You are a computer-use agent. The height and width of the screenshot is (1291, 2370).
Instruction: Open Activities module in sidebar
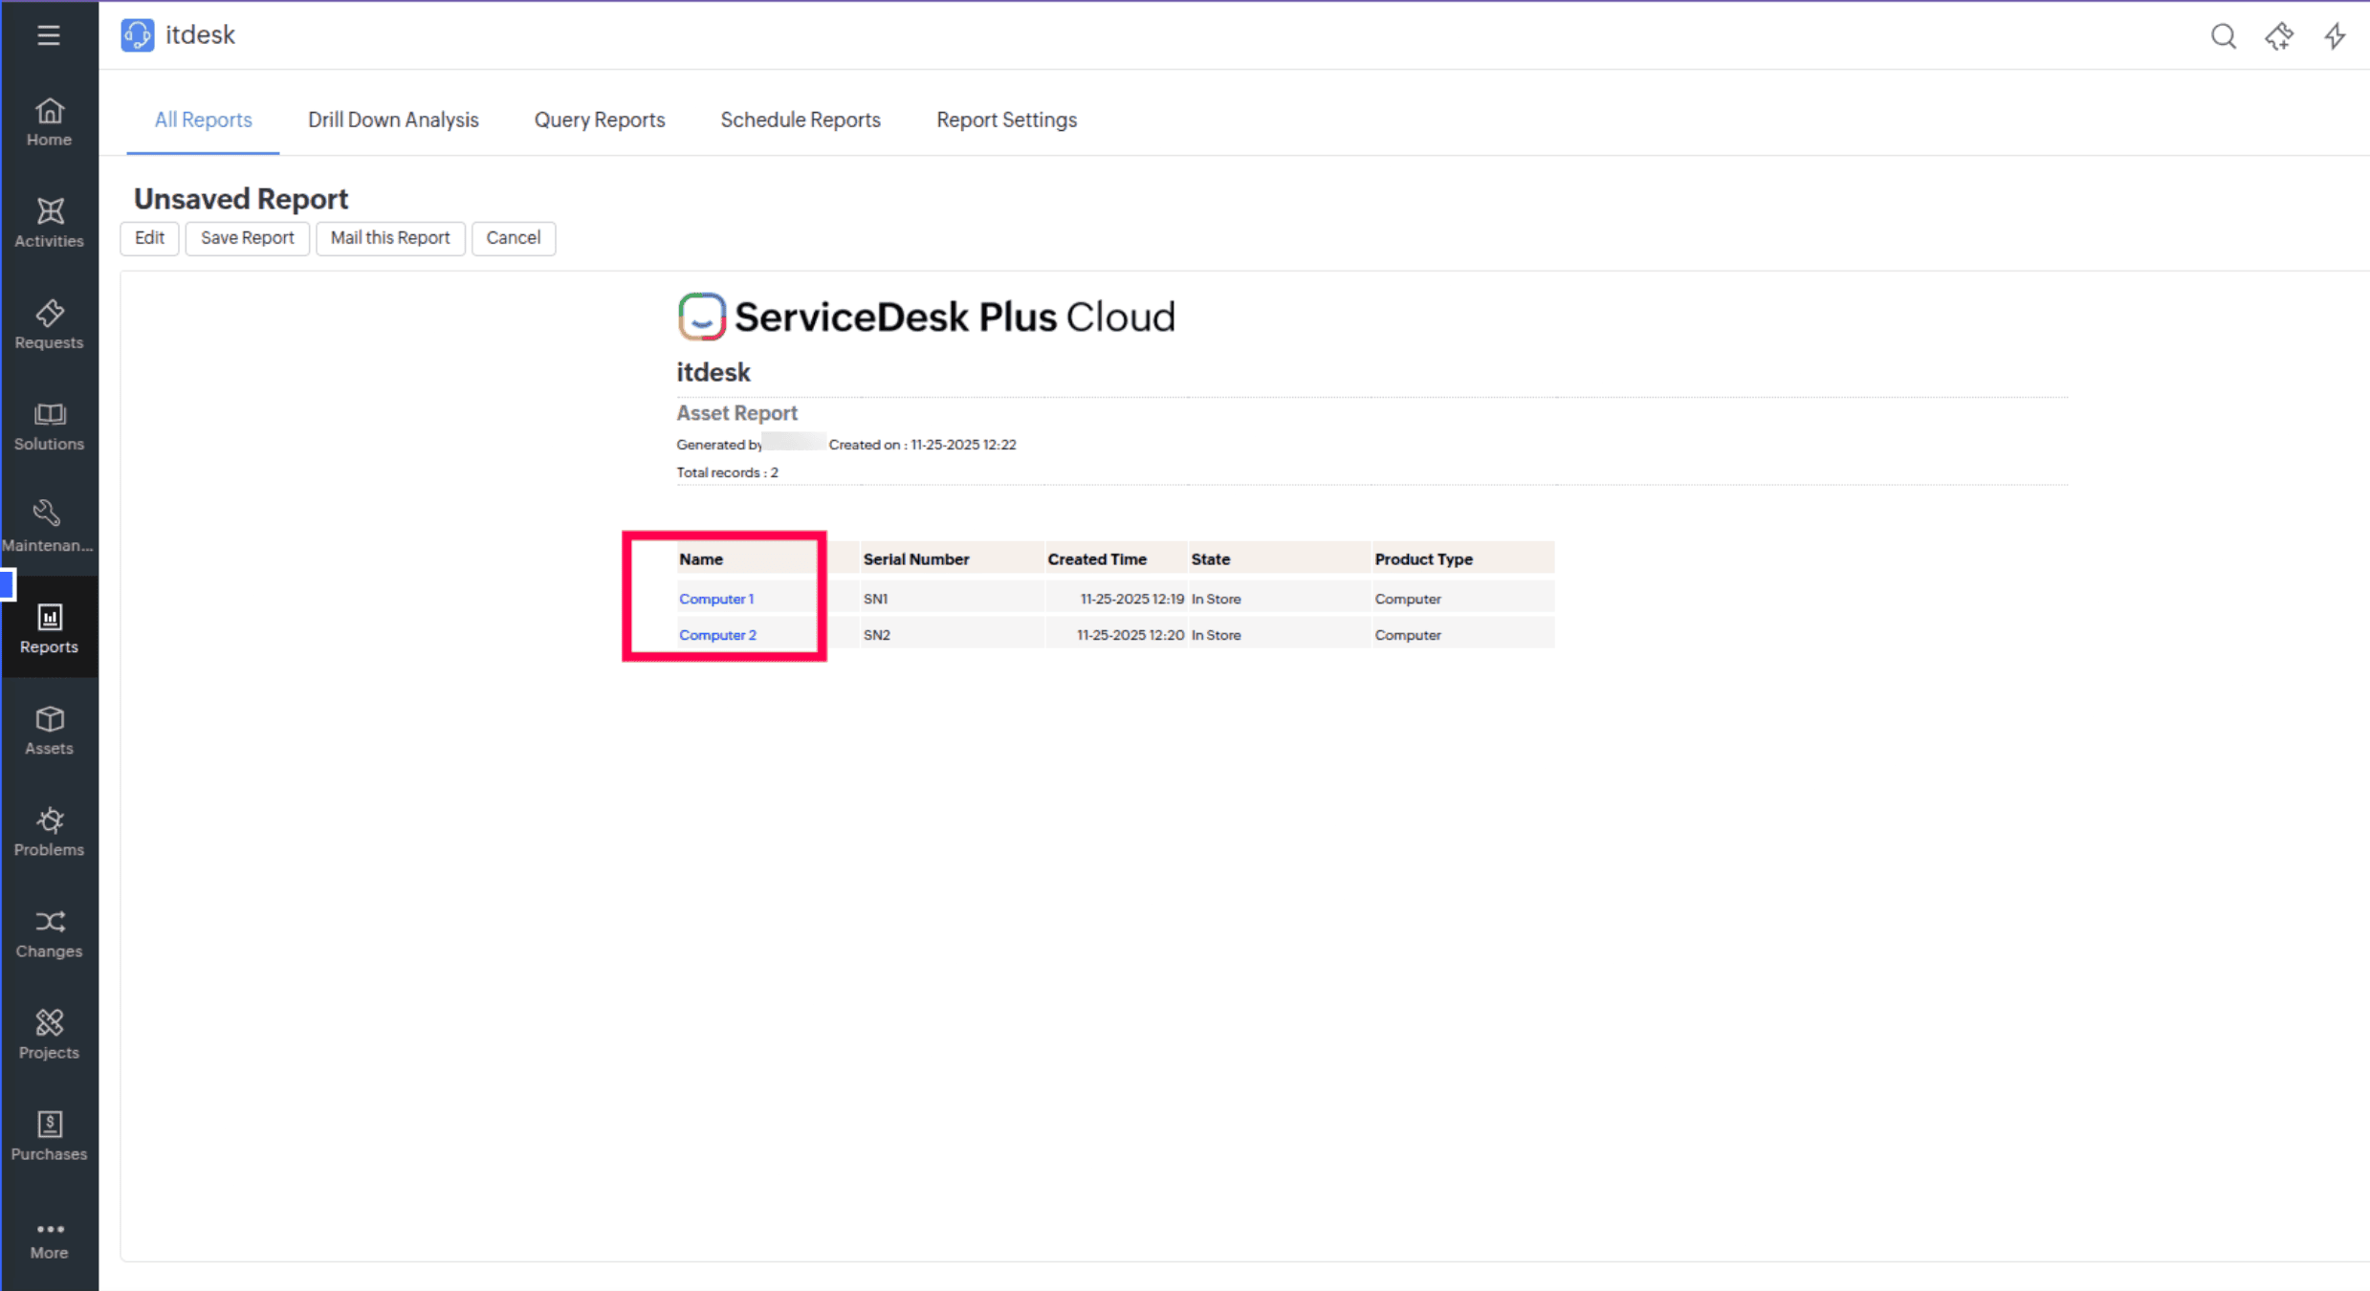[49, 224]
